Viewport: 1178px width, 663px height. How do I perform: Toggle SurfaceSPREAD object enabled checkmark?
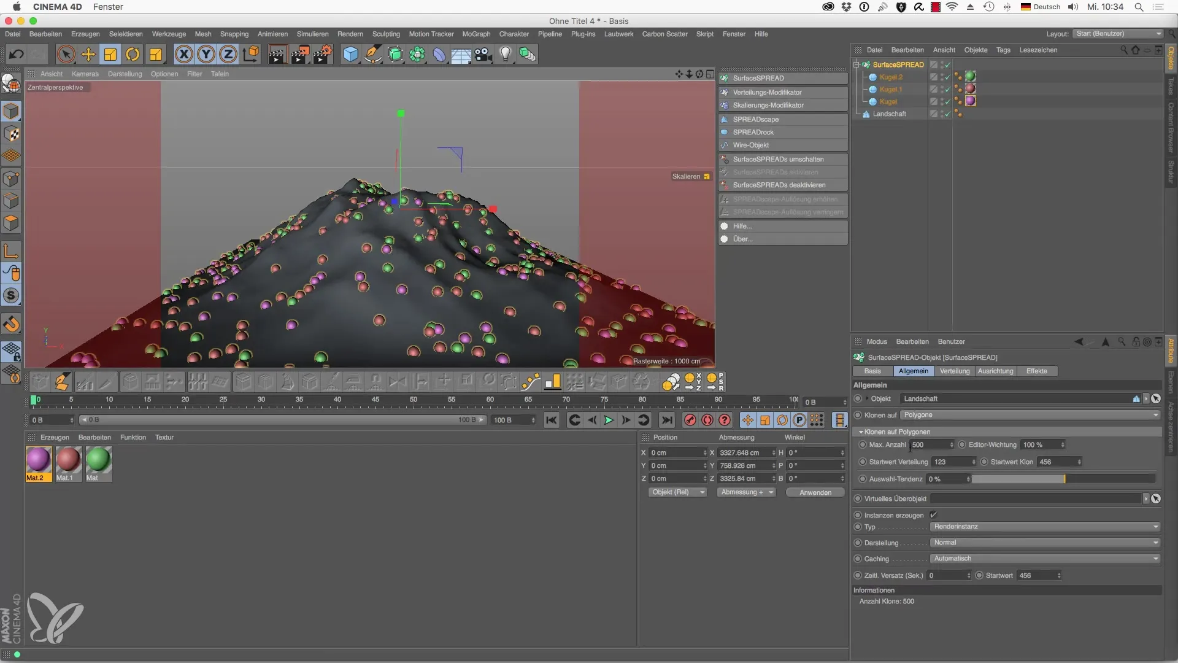pyautogui.click(x=948, y=65)
